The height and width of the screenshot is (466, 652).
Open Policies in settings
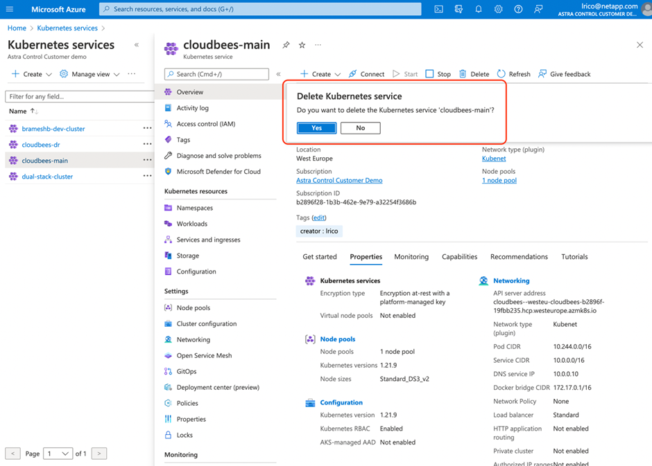pos(187,403)
